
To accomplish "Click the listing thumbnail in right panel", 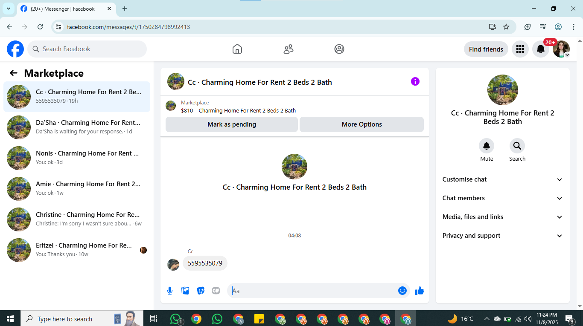I will click(x=503, y=90).
